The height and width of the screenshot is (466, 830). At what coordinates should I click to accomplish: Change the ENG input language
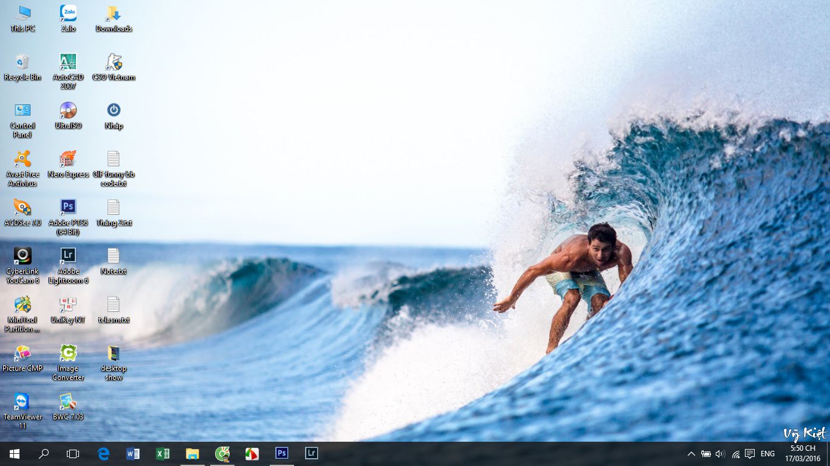click(767, 454)
